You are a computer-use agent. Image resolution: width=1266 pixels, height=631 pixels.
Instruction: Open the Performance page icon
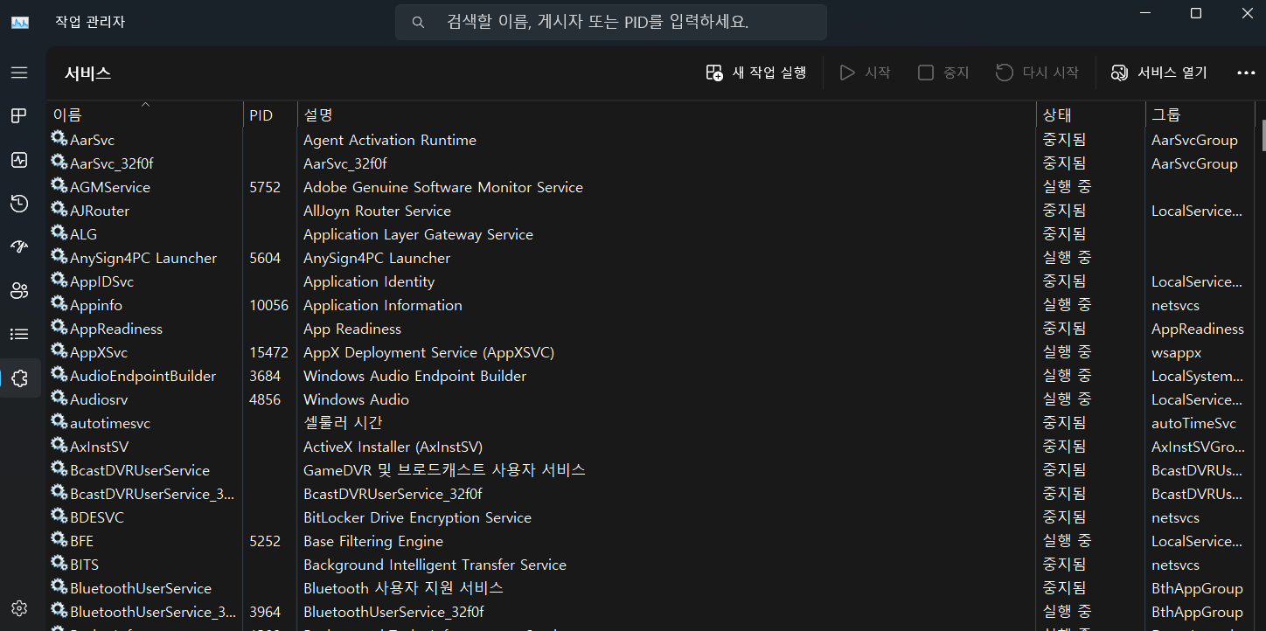click(x=19, y=160)
